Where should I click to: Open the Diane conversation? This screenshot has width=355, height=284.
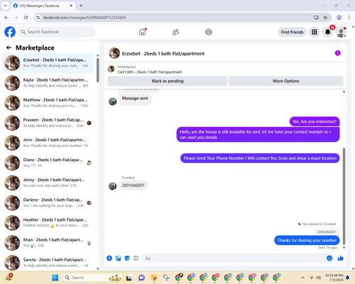(x=48, y=163)
